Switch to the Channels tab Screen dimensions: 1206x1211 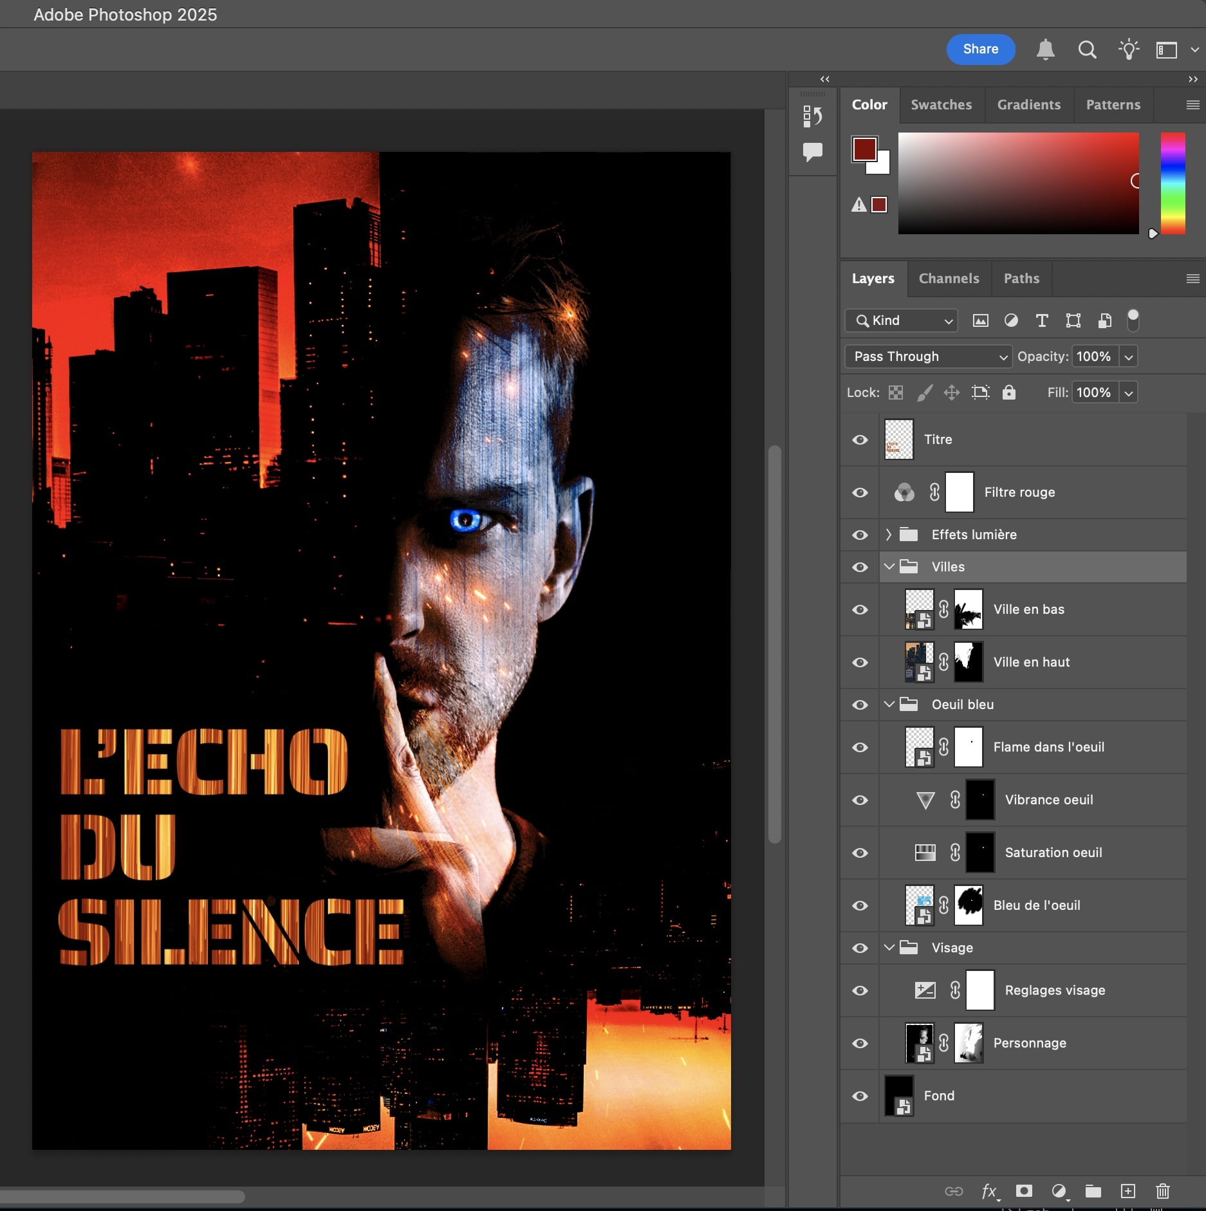click(x=949, y=279)
